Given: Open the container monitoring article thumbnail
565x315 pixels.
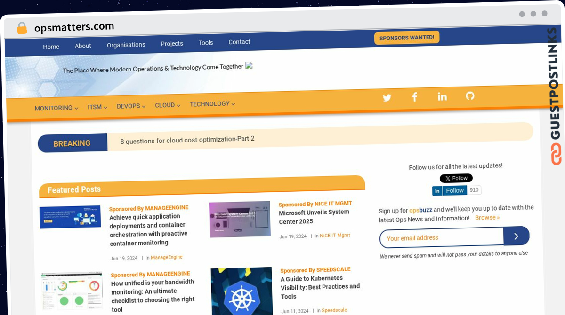Looking at the screenshot, I should click(x=70, y=217).
